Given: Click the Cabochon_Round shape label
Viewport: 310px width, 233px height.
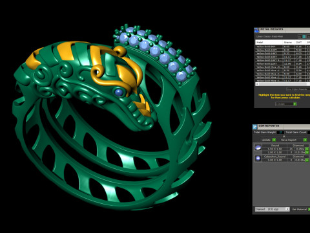Looking at the screenshot, I should coord(275,157).
